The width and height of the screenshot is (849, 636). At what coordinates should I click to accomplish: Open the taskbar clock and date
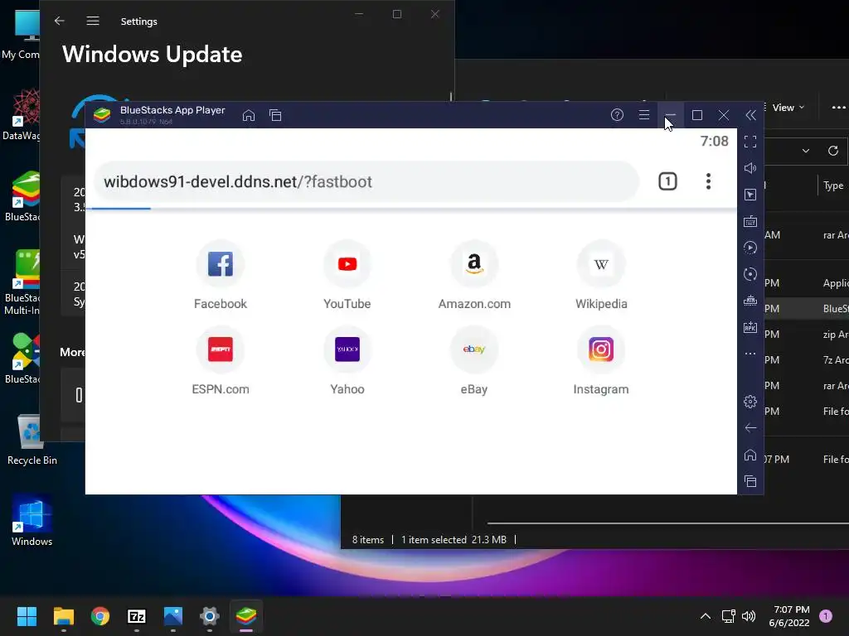[x=789, y=616]
